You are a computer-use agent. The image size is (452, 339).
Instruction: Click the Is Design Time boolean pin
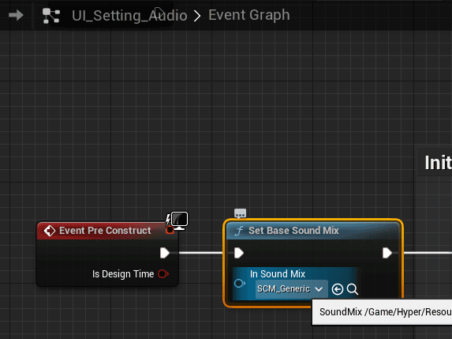pos(163,273)
